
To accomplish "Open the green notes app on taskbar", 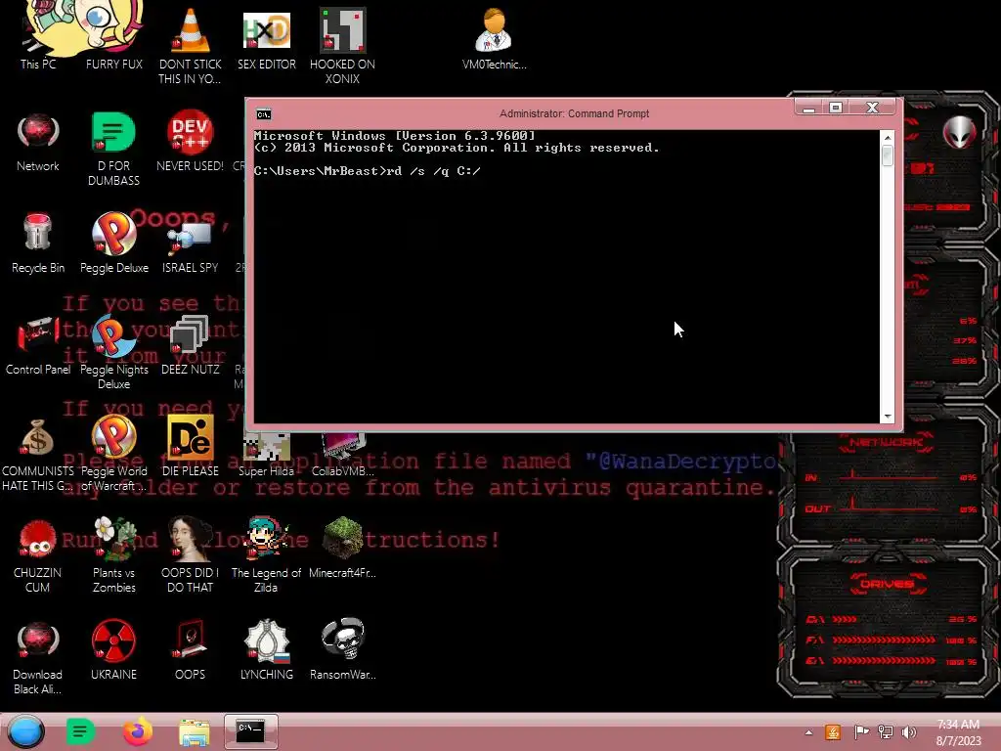I will (x=80, y=731).
